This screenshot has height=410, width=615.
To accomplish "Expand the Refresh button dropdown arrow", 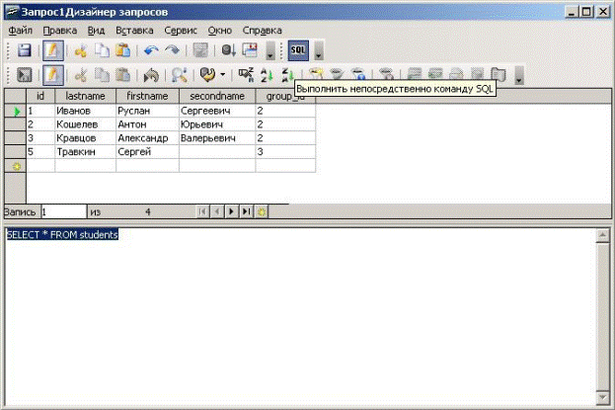I will [222, 75].
